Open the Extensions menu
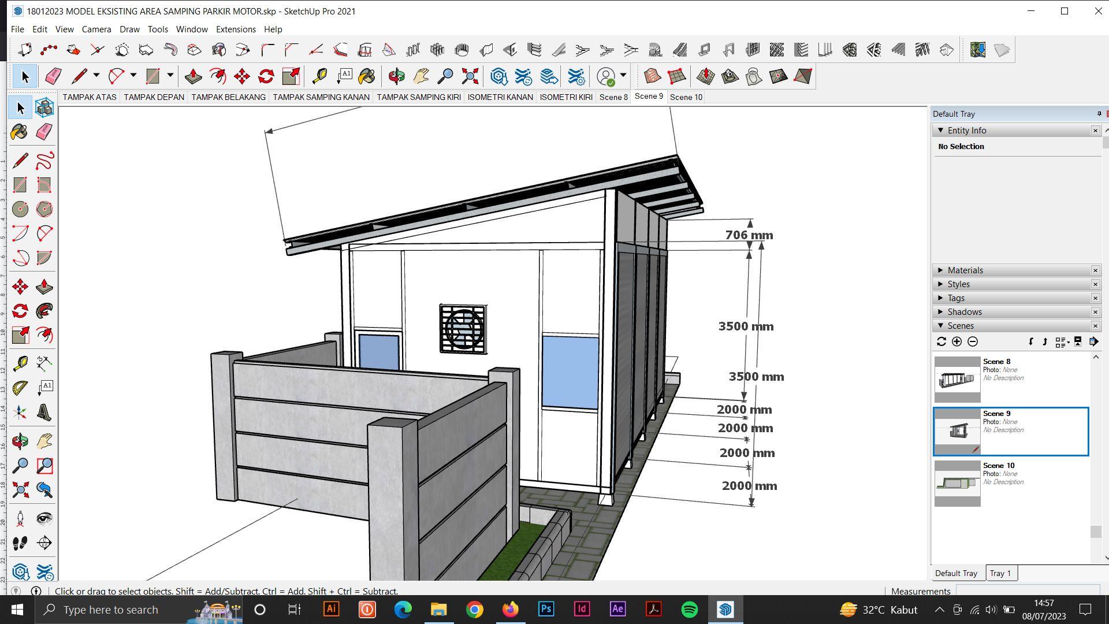 click(236, 29)
